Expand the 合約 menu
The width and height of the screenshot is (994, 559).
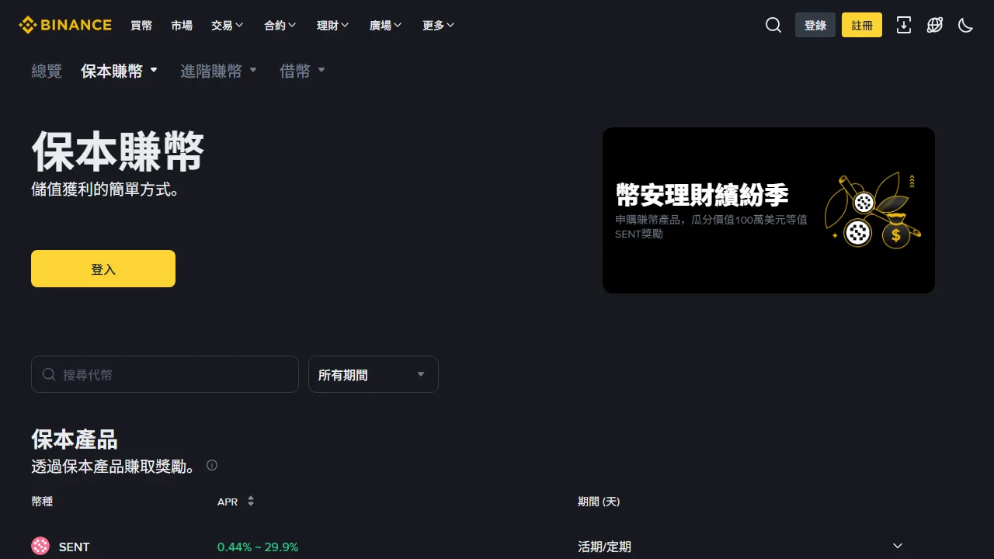pos(280,25)
